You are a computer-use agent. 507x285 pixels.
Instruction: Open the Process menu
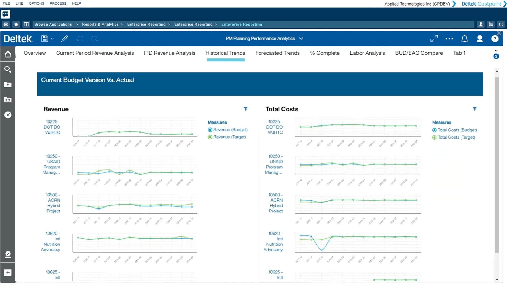tap(58, 3)
